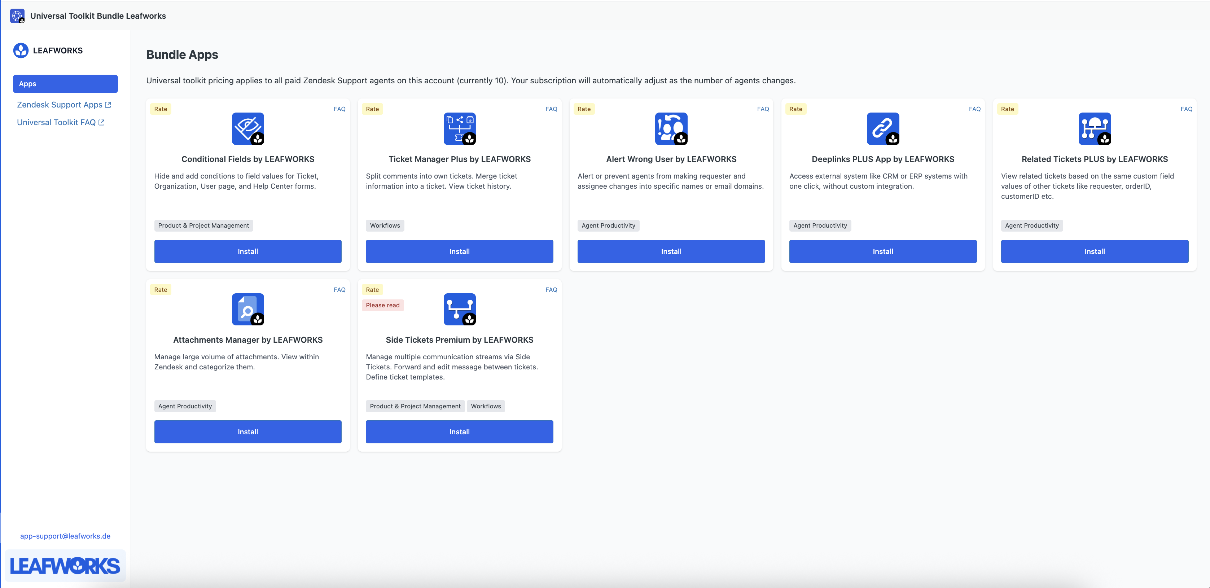Image resolution: width=1210 pixels, height=588 pixels.
Task: Click the LEAFWORKS wordmark logo at sidebar bottom
Action: tap(65, 566)
